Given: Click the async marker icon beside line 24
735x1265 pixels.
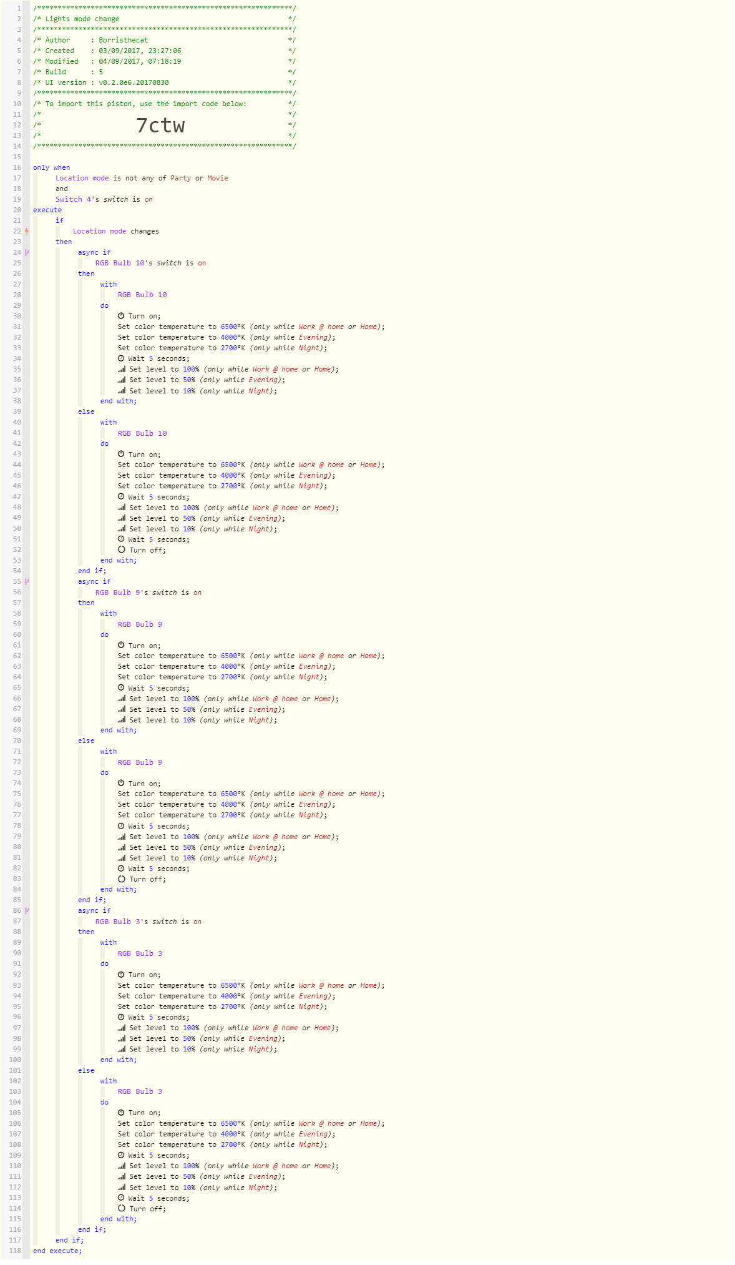Looking at the screenshot, I should point(27,252).
